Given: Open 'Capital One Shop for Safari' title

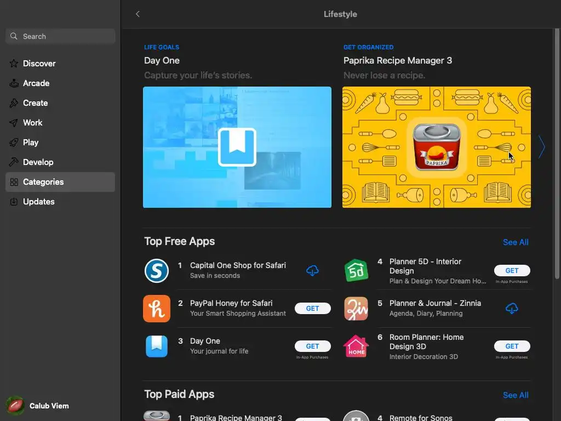Looking at the screenshot, I should click(x=238, y=265).
